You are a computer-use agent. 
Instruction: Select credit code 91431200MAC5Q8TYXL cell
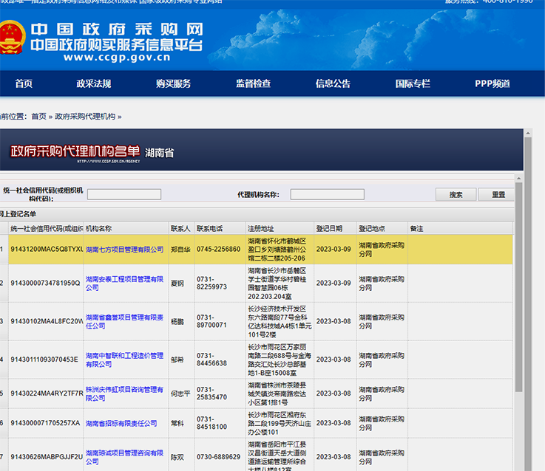pos(46,250)
